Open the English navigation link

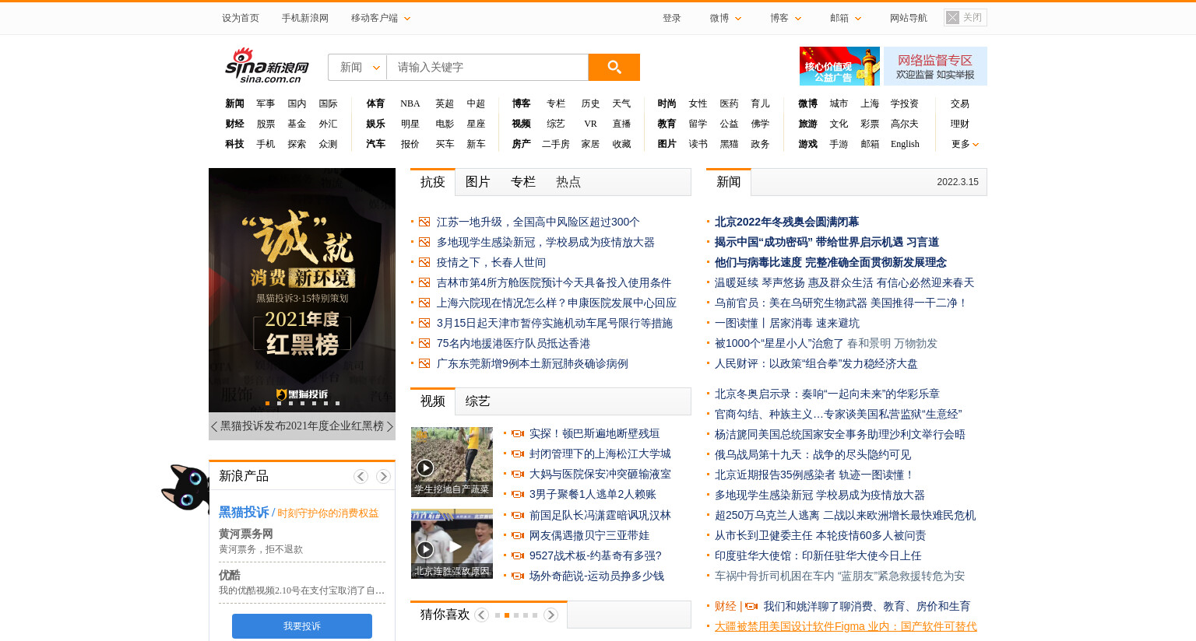coord(905,144)
